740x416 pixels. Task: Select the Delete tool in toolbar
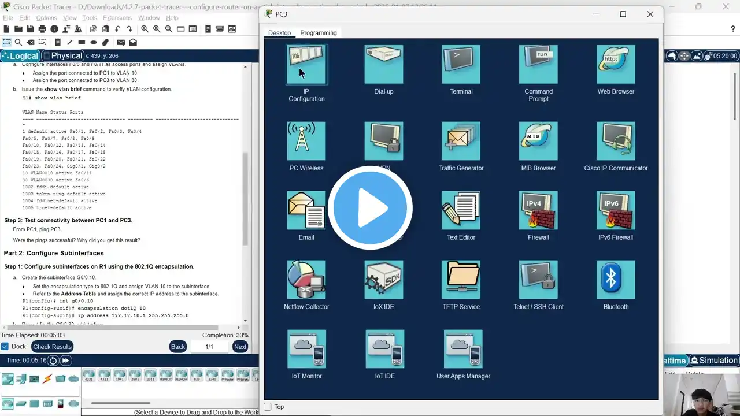(32, 42)
